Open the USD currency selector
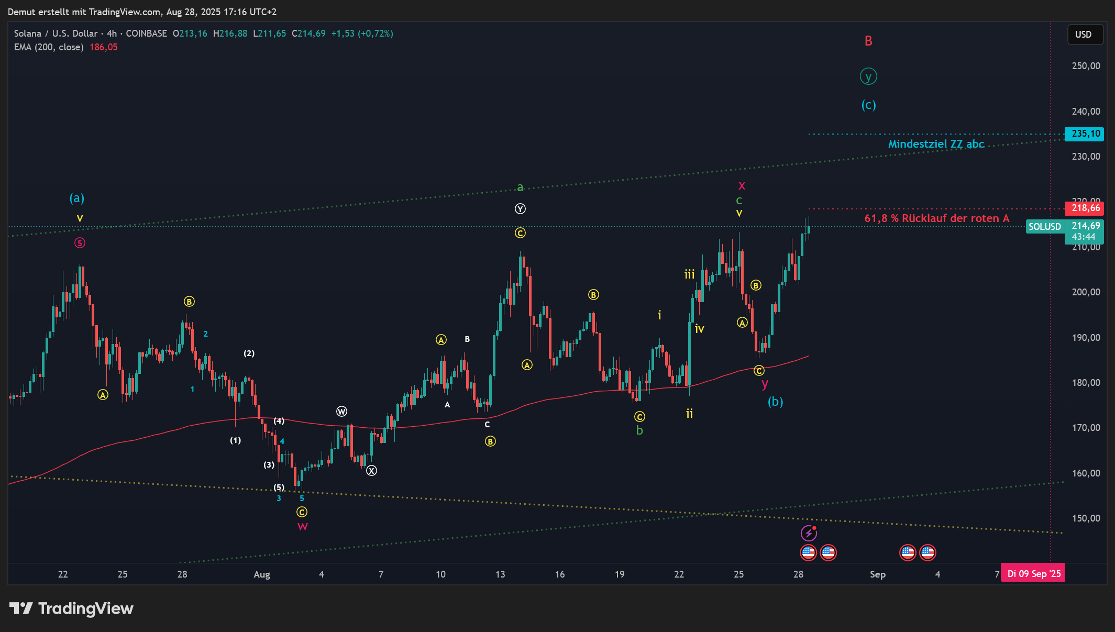Viewport: 1115px width, 632px height. (x=1085, y=35)
